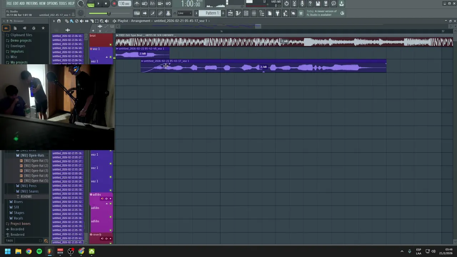This screenshot has width=457, height=257.
Task: Open Spotify from the Windows taskbar
Action: coord(39,251)
